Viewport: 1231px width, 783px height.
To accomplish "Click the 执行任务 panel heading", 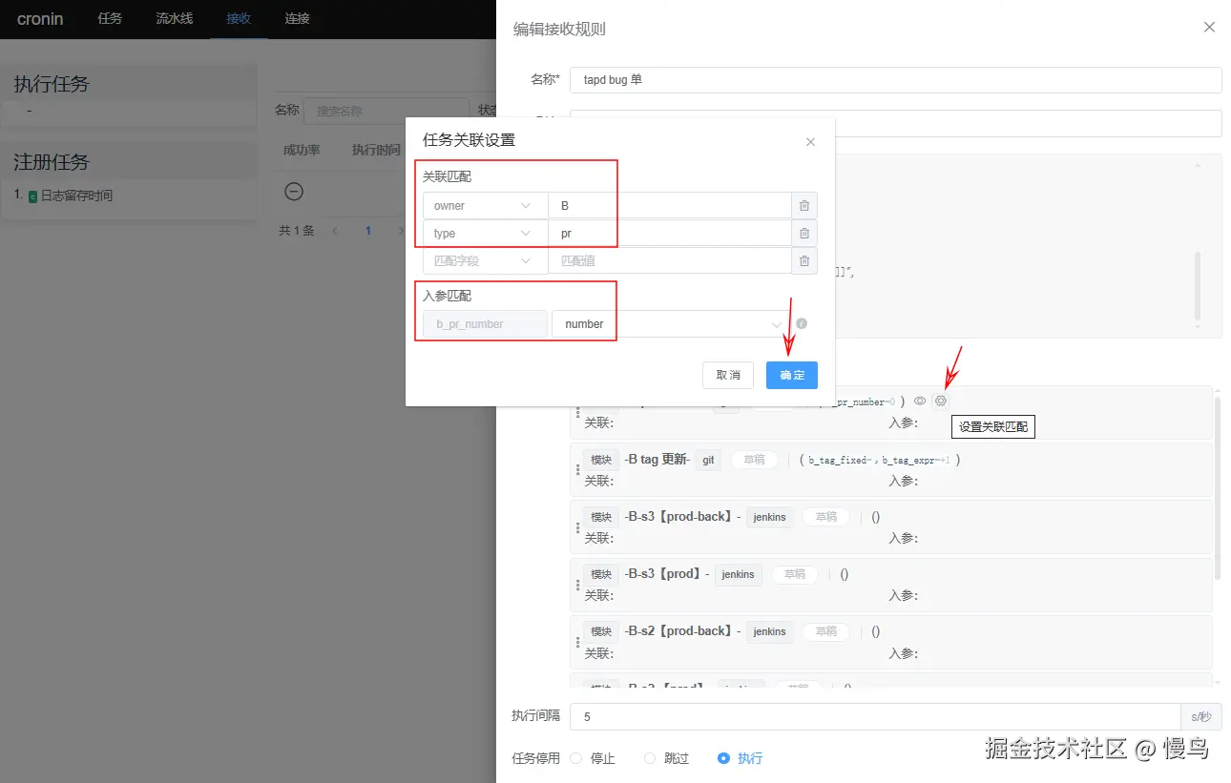I will [x=52, y=84].
